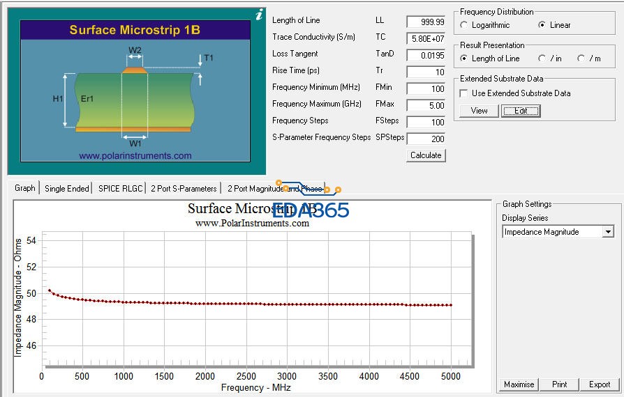Image resolution: width=624 pixels, height=397 pixels.
Task: Open Display Series dropdown arrow
Action: (x=608, y=232)
